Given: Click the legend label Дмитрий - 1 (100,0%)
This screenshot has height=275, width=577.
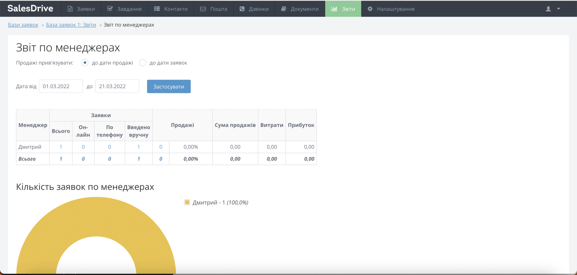Looking at the screenshot, I should pos(220,202).
